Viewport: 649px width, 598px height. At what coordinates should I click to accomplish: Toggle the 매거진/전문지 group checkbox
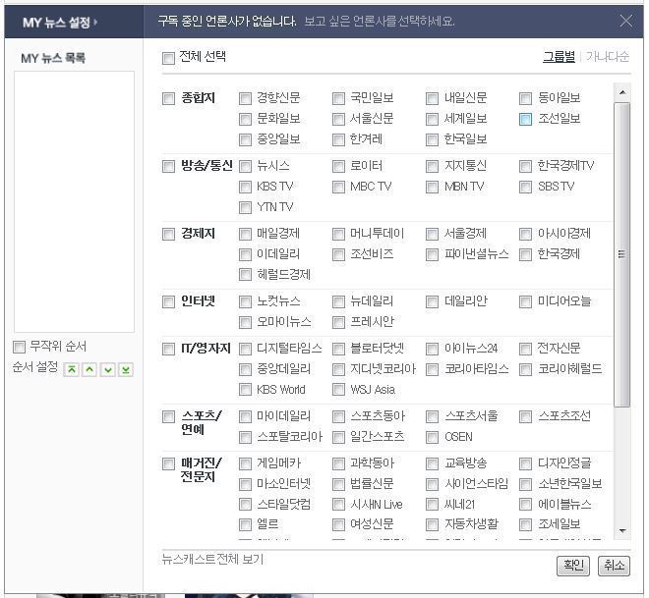[168, 464]
